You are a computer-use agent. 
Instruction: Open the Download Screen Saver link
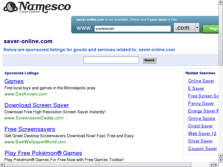37,105
